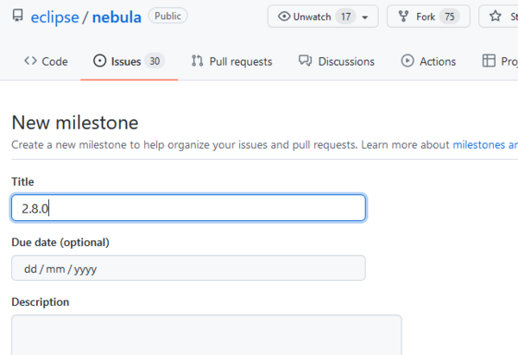Select the Actions tab
Screen dimensions: 518x355
pos(428,61)
